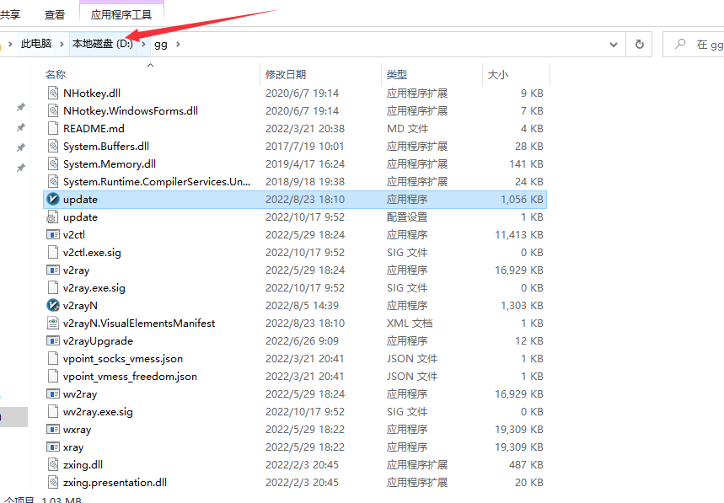Viewport: 724px width, 503px height.
Task: Click the 2022/8/5 14:39 date cell
Action: pyautogui.click(x=302, y=306)
